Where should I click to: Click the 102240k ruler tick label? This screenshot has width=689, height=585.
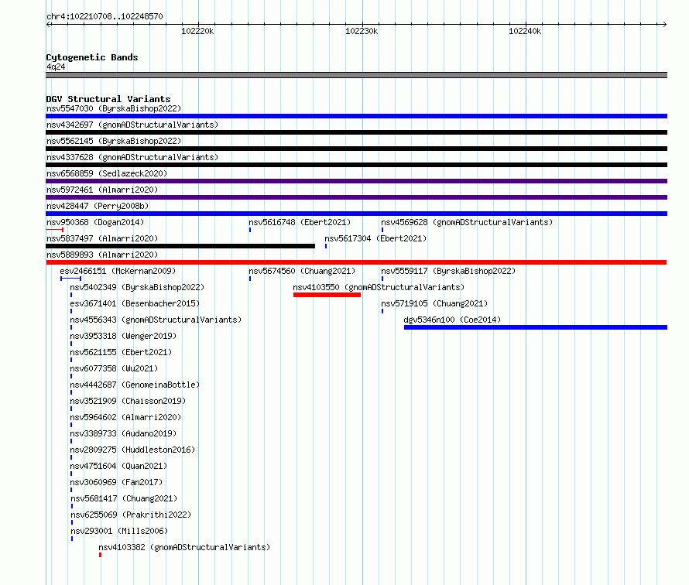[x=525, y=31]
